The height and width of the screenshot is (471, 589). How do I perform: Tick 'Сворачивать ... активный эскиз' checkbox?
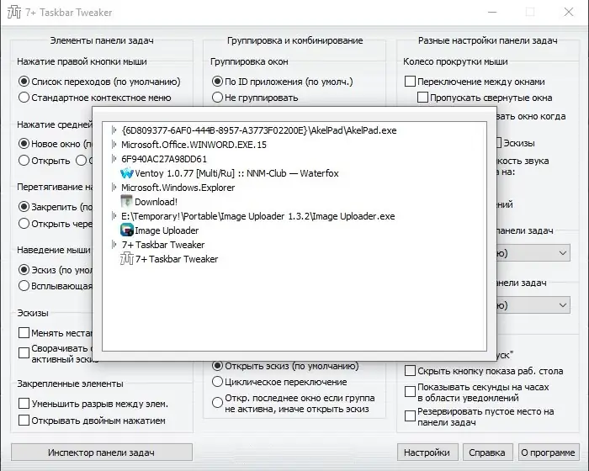click(x=24, y=352)
